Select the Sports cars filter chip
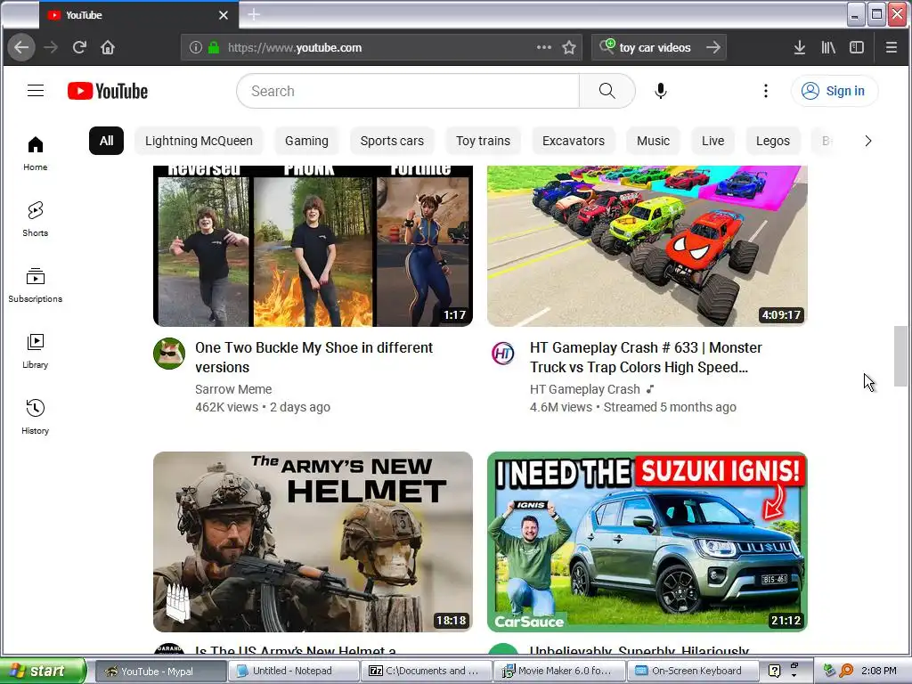This screenshot has width=912, height=684. [x=392, y=141]
